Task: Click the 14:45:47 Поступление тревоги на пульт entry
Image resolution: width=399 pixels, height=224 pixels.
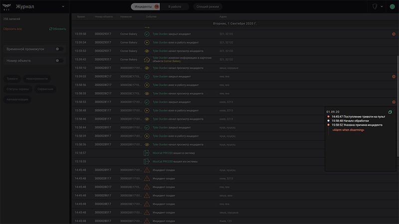Action: tap(358, 117)
